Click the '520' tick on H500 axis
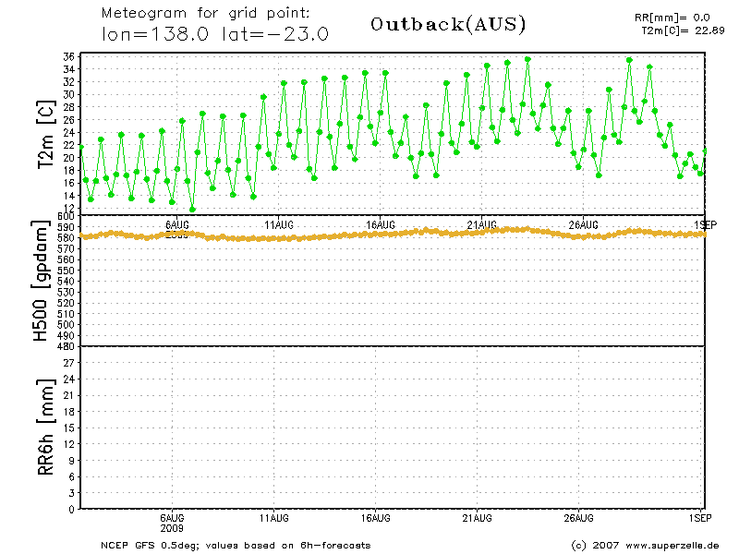 pyautogui.click(x=67, y=303)
